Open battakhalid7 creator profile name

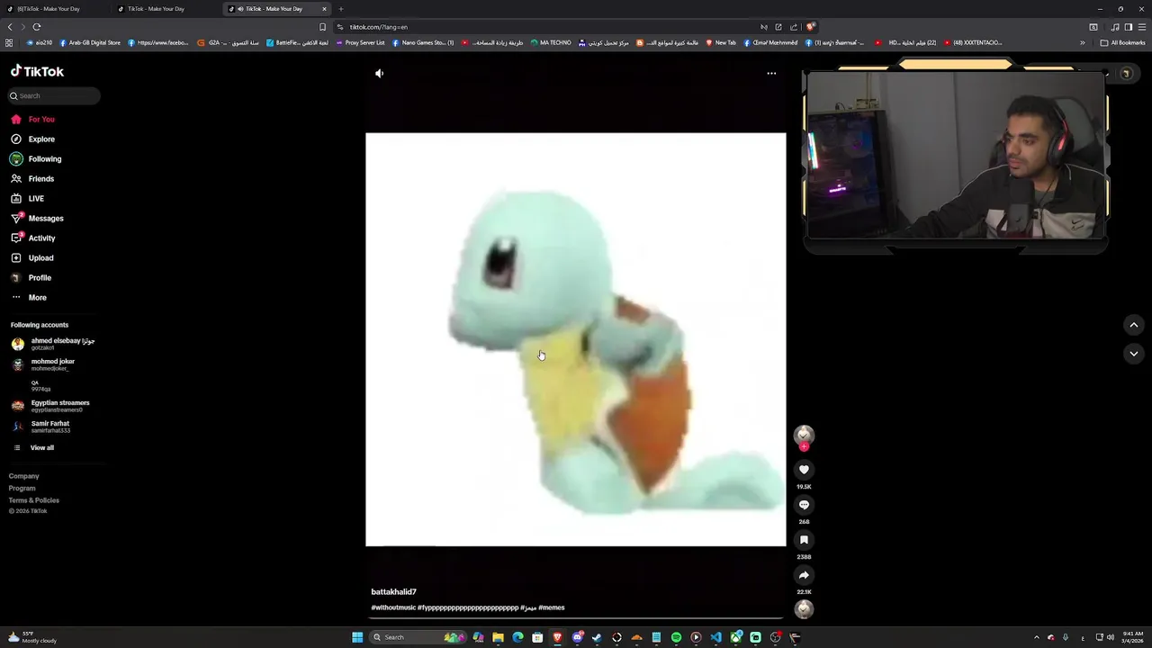pyautogui.click(x=394, y=592)
